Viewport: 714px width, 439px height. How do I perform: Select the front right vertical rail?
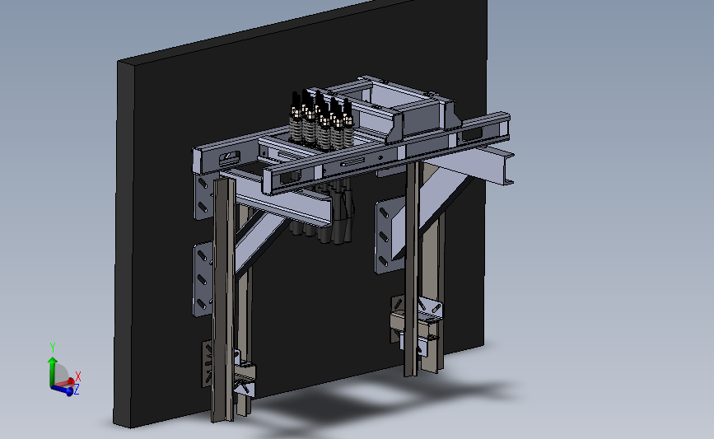[412, 269]
